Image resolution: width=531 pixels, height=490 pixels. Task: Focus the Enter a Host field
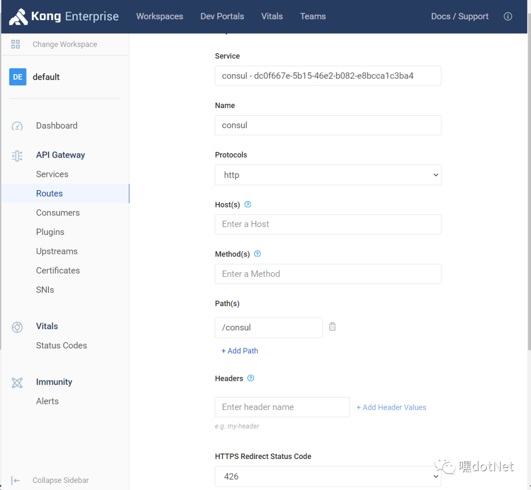[328, 224]
